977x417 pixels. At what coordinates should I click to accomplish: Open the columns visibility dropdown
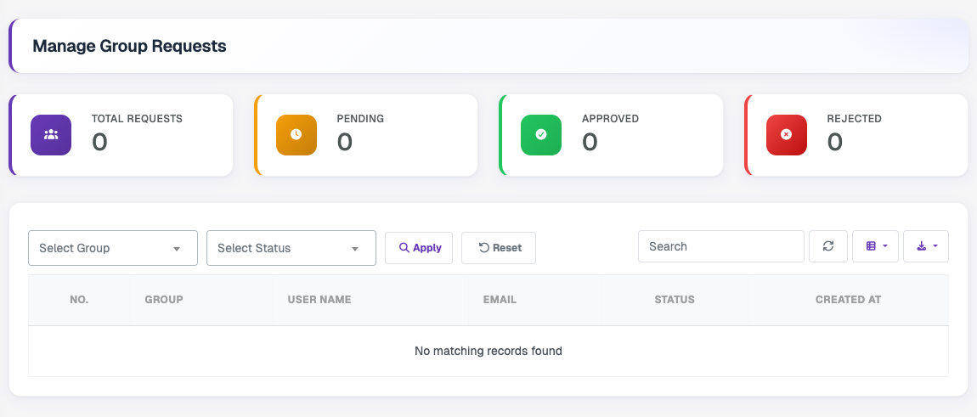pos(875,246)
